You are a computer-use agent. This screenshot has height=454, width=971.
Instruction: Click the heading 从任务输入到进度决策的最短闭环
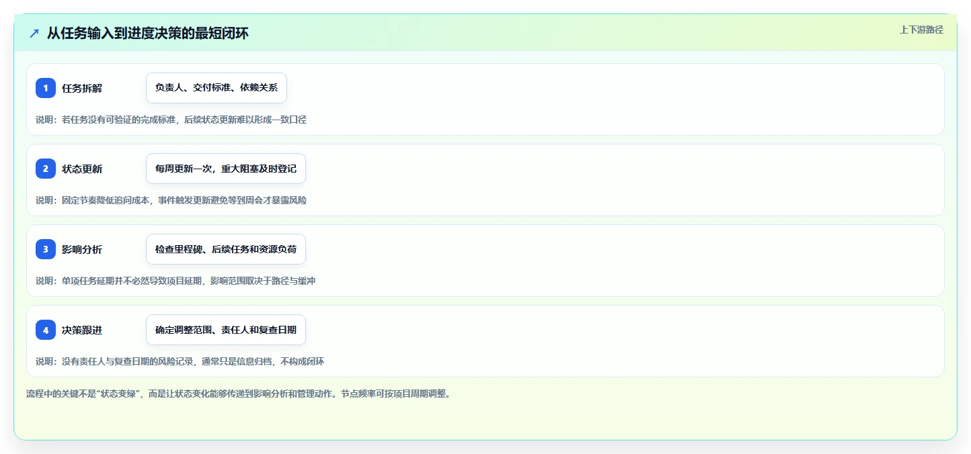pos(148,33)
